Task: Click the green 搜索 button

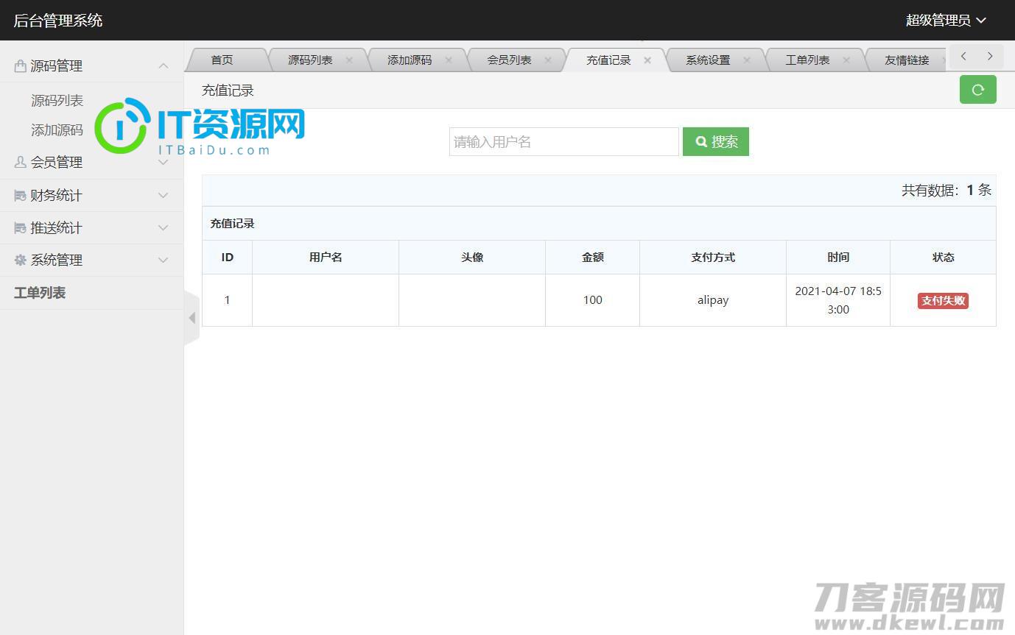Action: point(716,142)
